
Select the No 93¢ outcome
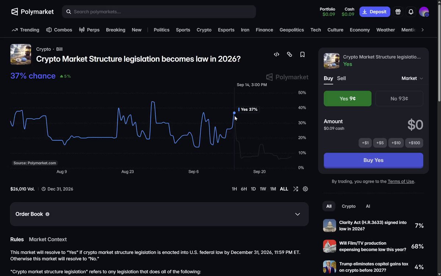tap(399, 99)
